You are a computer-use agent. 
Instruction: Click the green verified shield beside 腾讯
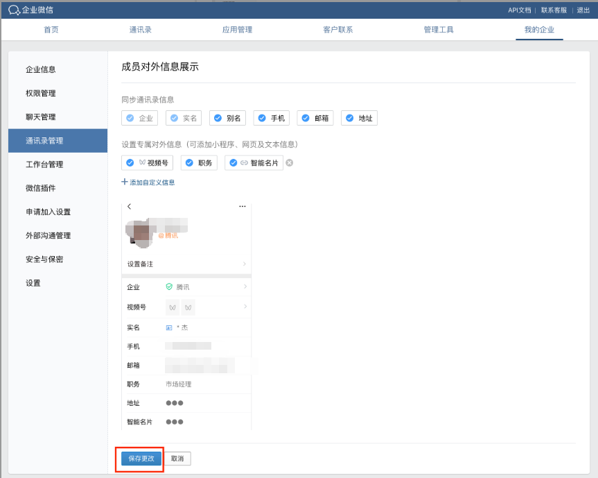pos(169,287)
